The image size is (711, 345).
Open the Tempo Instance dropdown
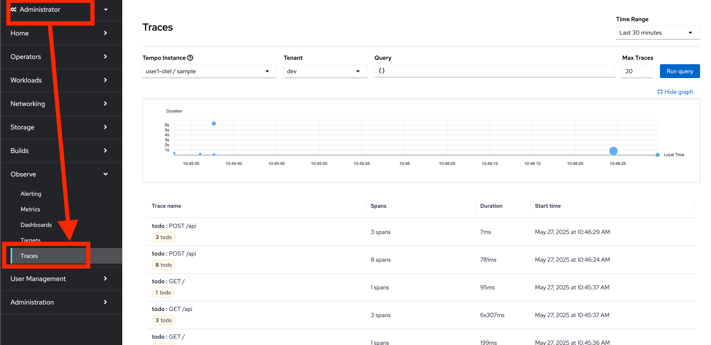coord(209,71)
